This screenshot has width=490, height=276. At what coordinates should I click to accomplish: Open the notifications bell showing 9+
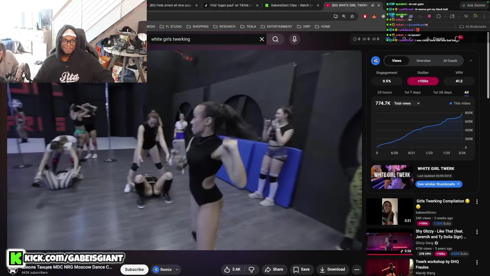pos(457,39)
